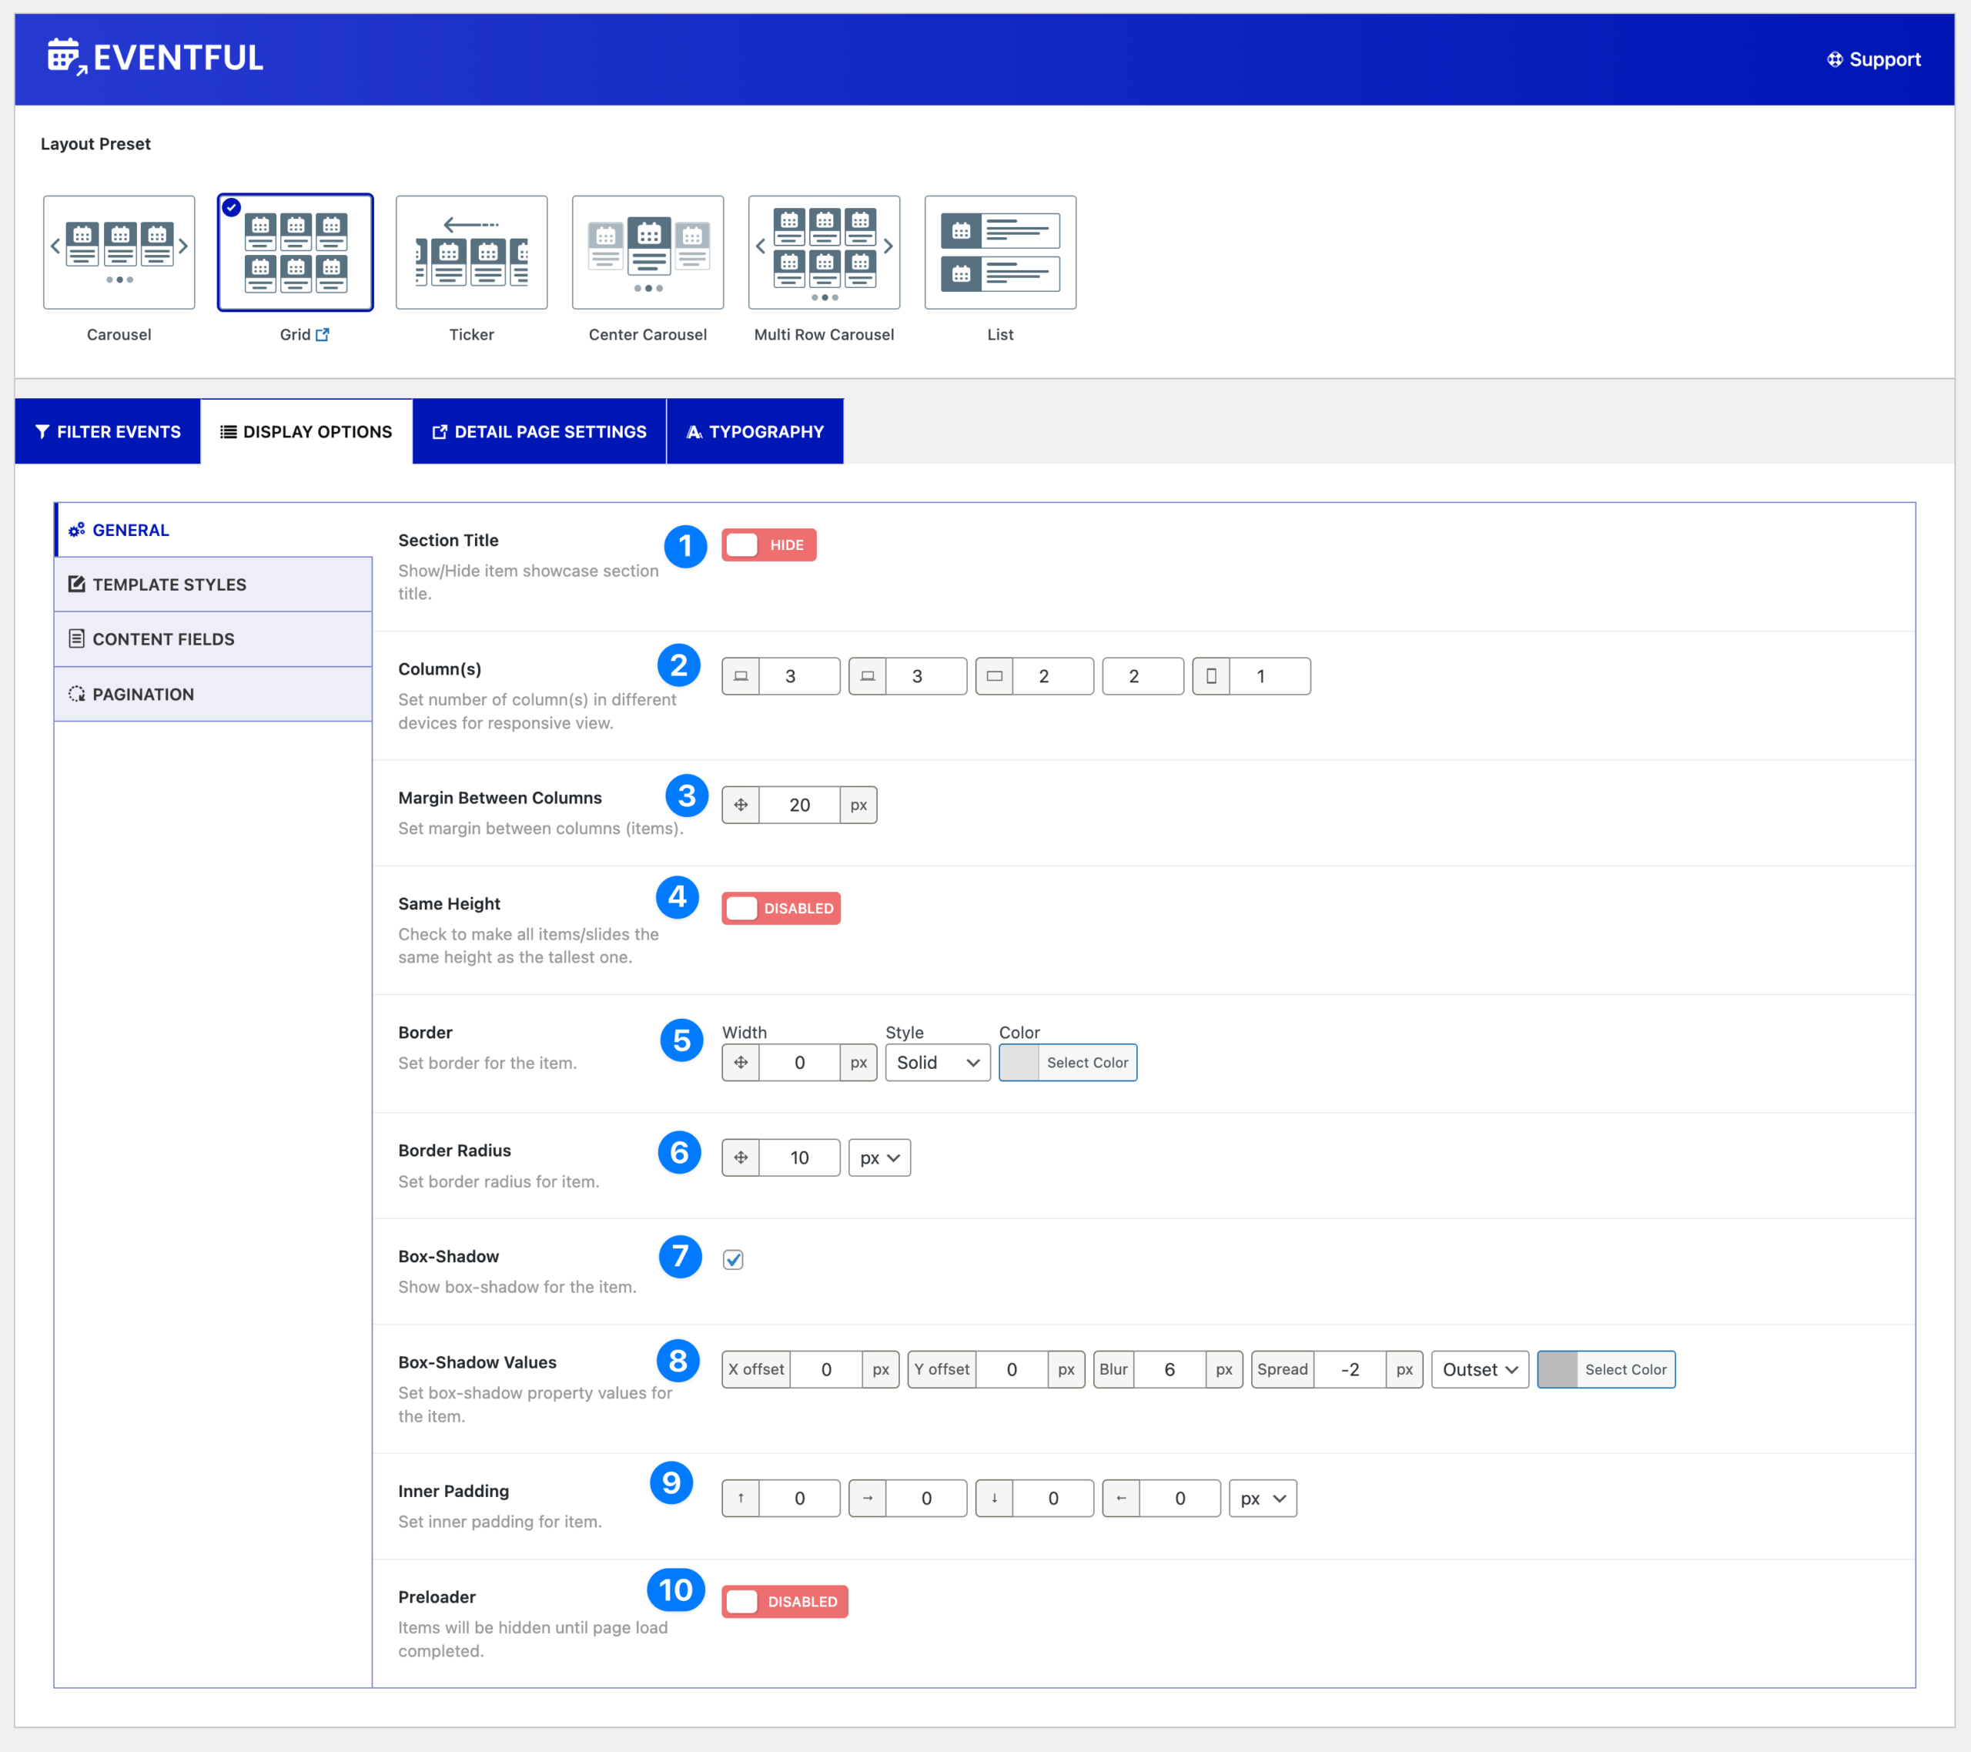Viewport: 1971px width, 1752px height.
Task: Click the Eventful logo icon
Action: pos(68,57)
